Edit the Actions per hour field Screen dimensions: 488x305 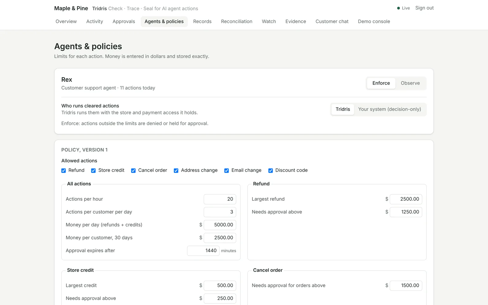[x=220, y=199]
